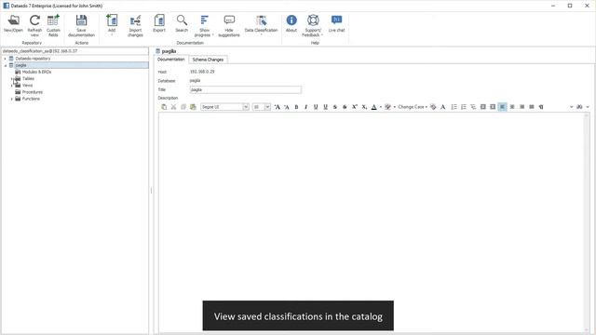Toggle bold formatting

(296, 107)
